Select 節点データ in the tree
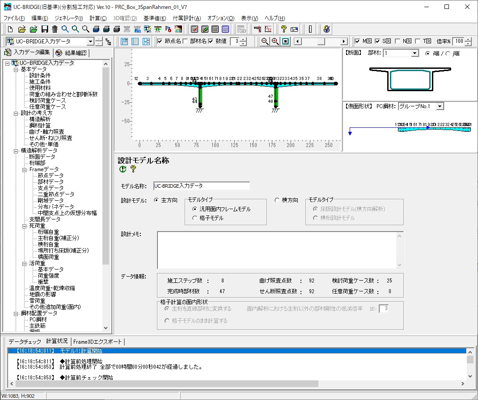The image size is (478, 400). coord(51,176)
